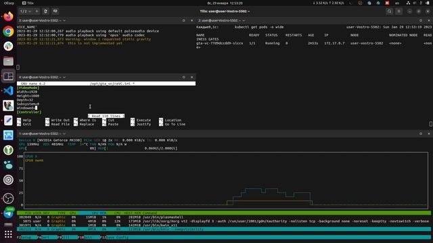This screenshot has width=433, height=243.
Task: Click nvtop F6 Sort option
Action: click(47, 237)
